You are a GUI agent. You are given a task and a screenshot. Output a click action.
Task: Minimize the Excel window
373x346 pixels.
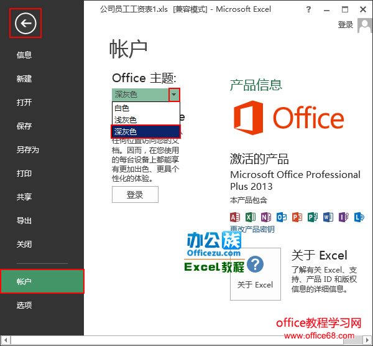[x=326, y=10]
